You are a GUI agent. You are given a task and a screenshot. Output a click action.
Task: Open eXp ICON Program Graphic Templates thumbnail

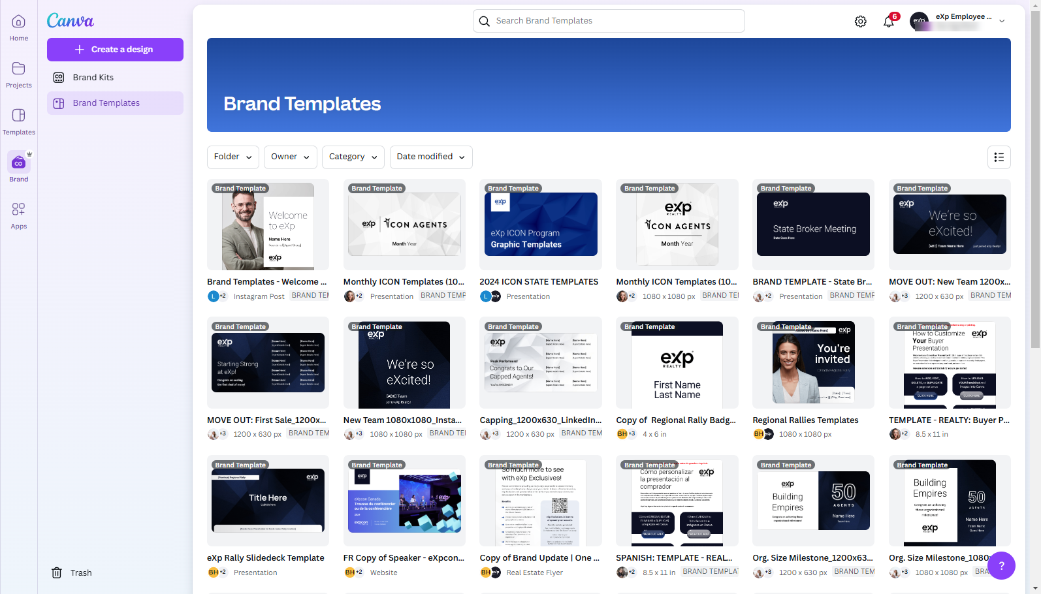pyautogui.click(x=541, y=225)
